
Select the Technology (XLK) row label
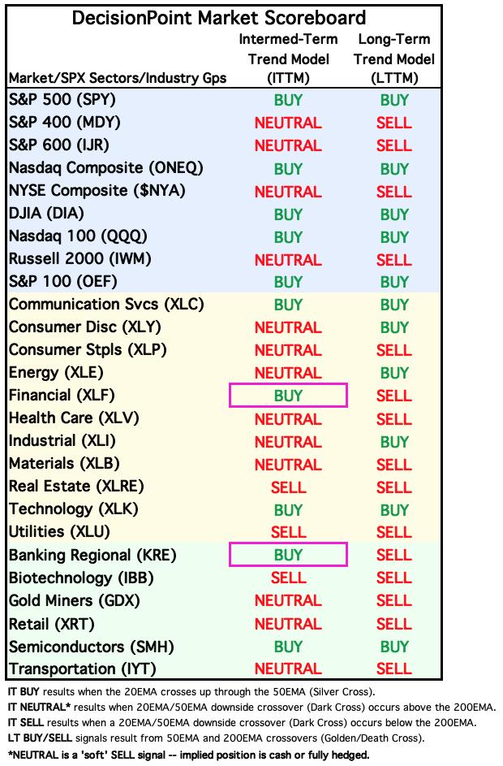tap(74, 509)
